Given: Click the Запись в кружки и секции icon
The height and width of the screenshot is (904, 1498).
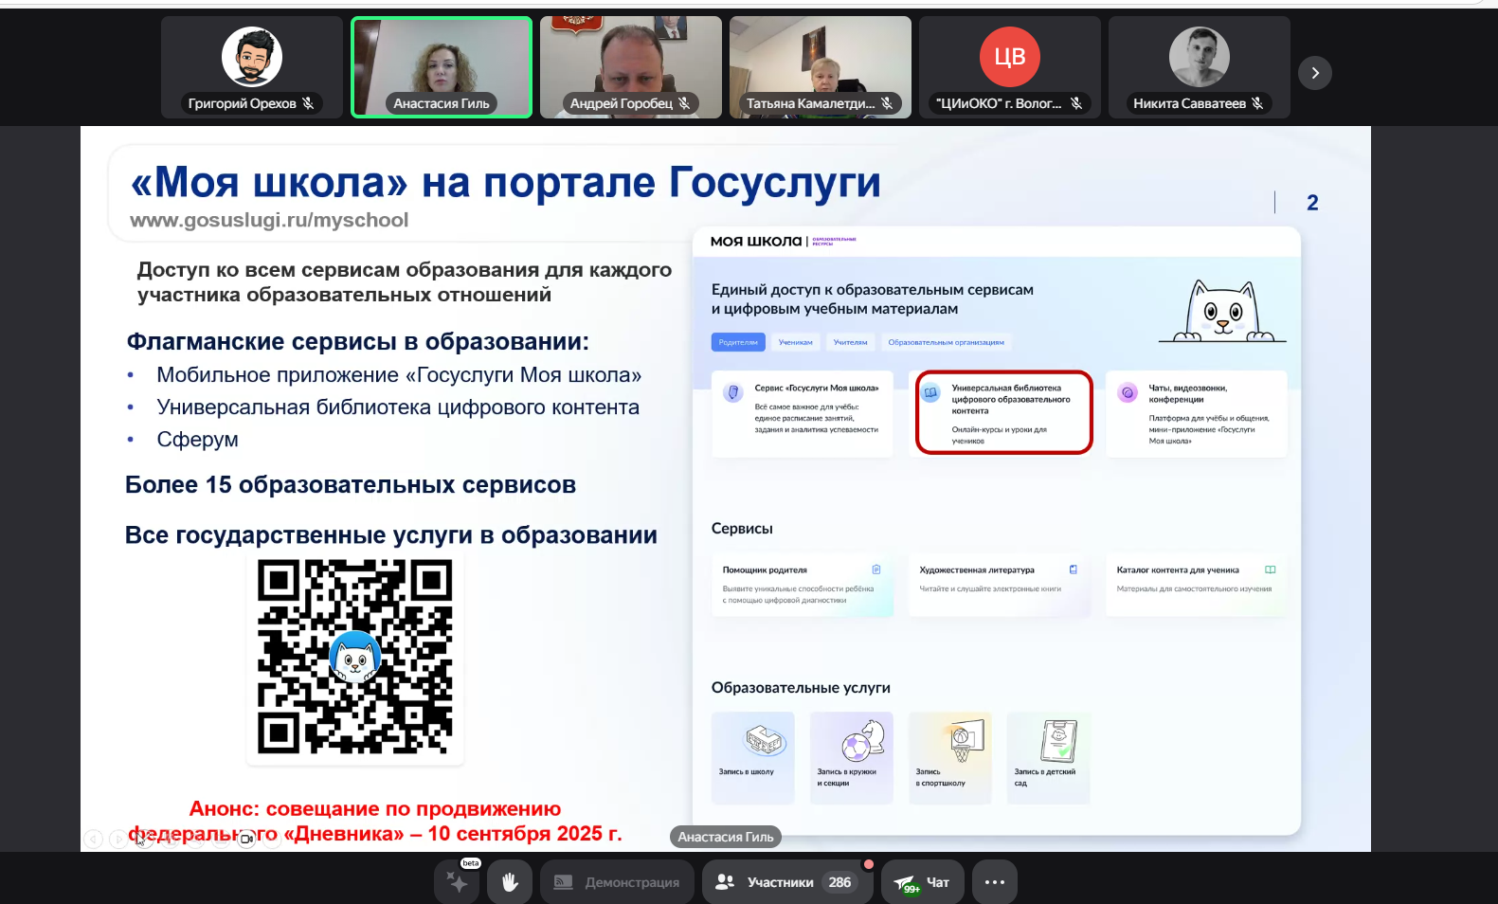Looking at the screenshot, I should [x=862, y=740].
